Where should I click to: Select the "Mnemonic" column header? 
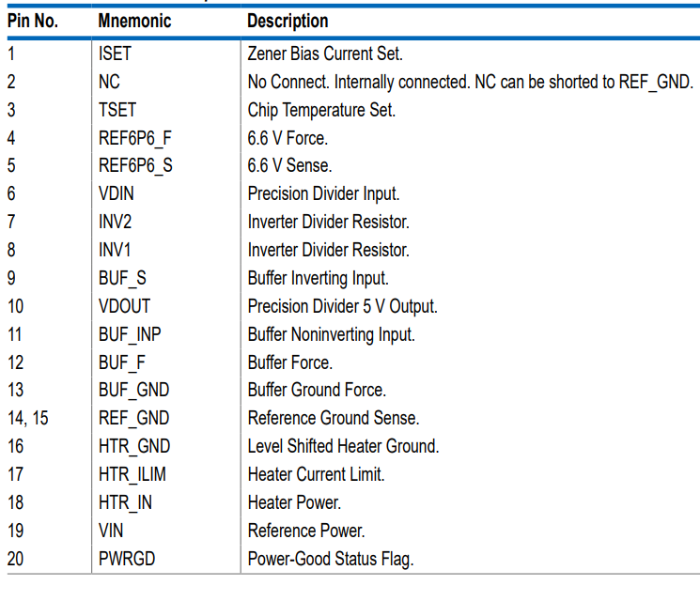point(134,21)
